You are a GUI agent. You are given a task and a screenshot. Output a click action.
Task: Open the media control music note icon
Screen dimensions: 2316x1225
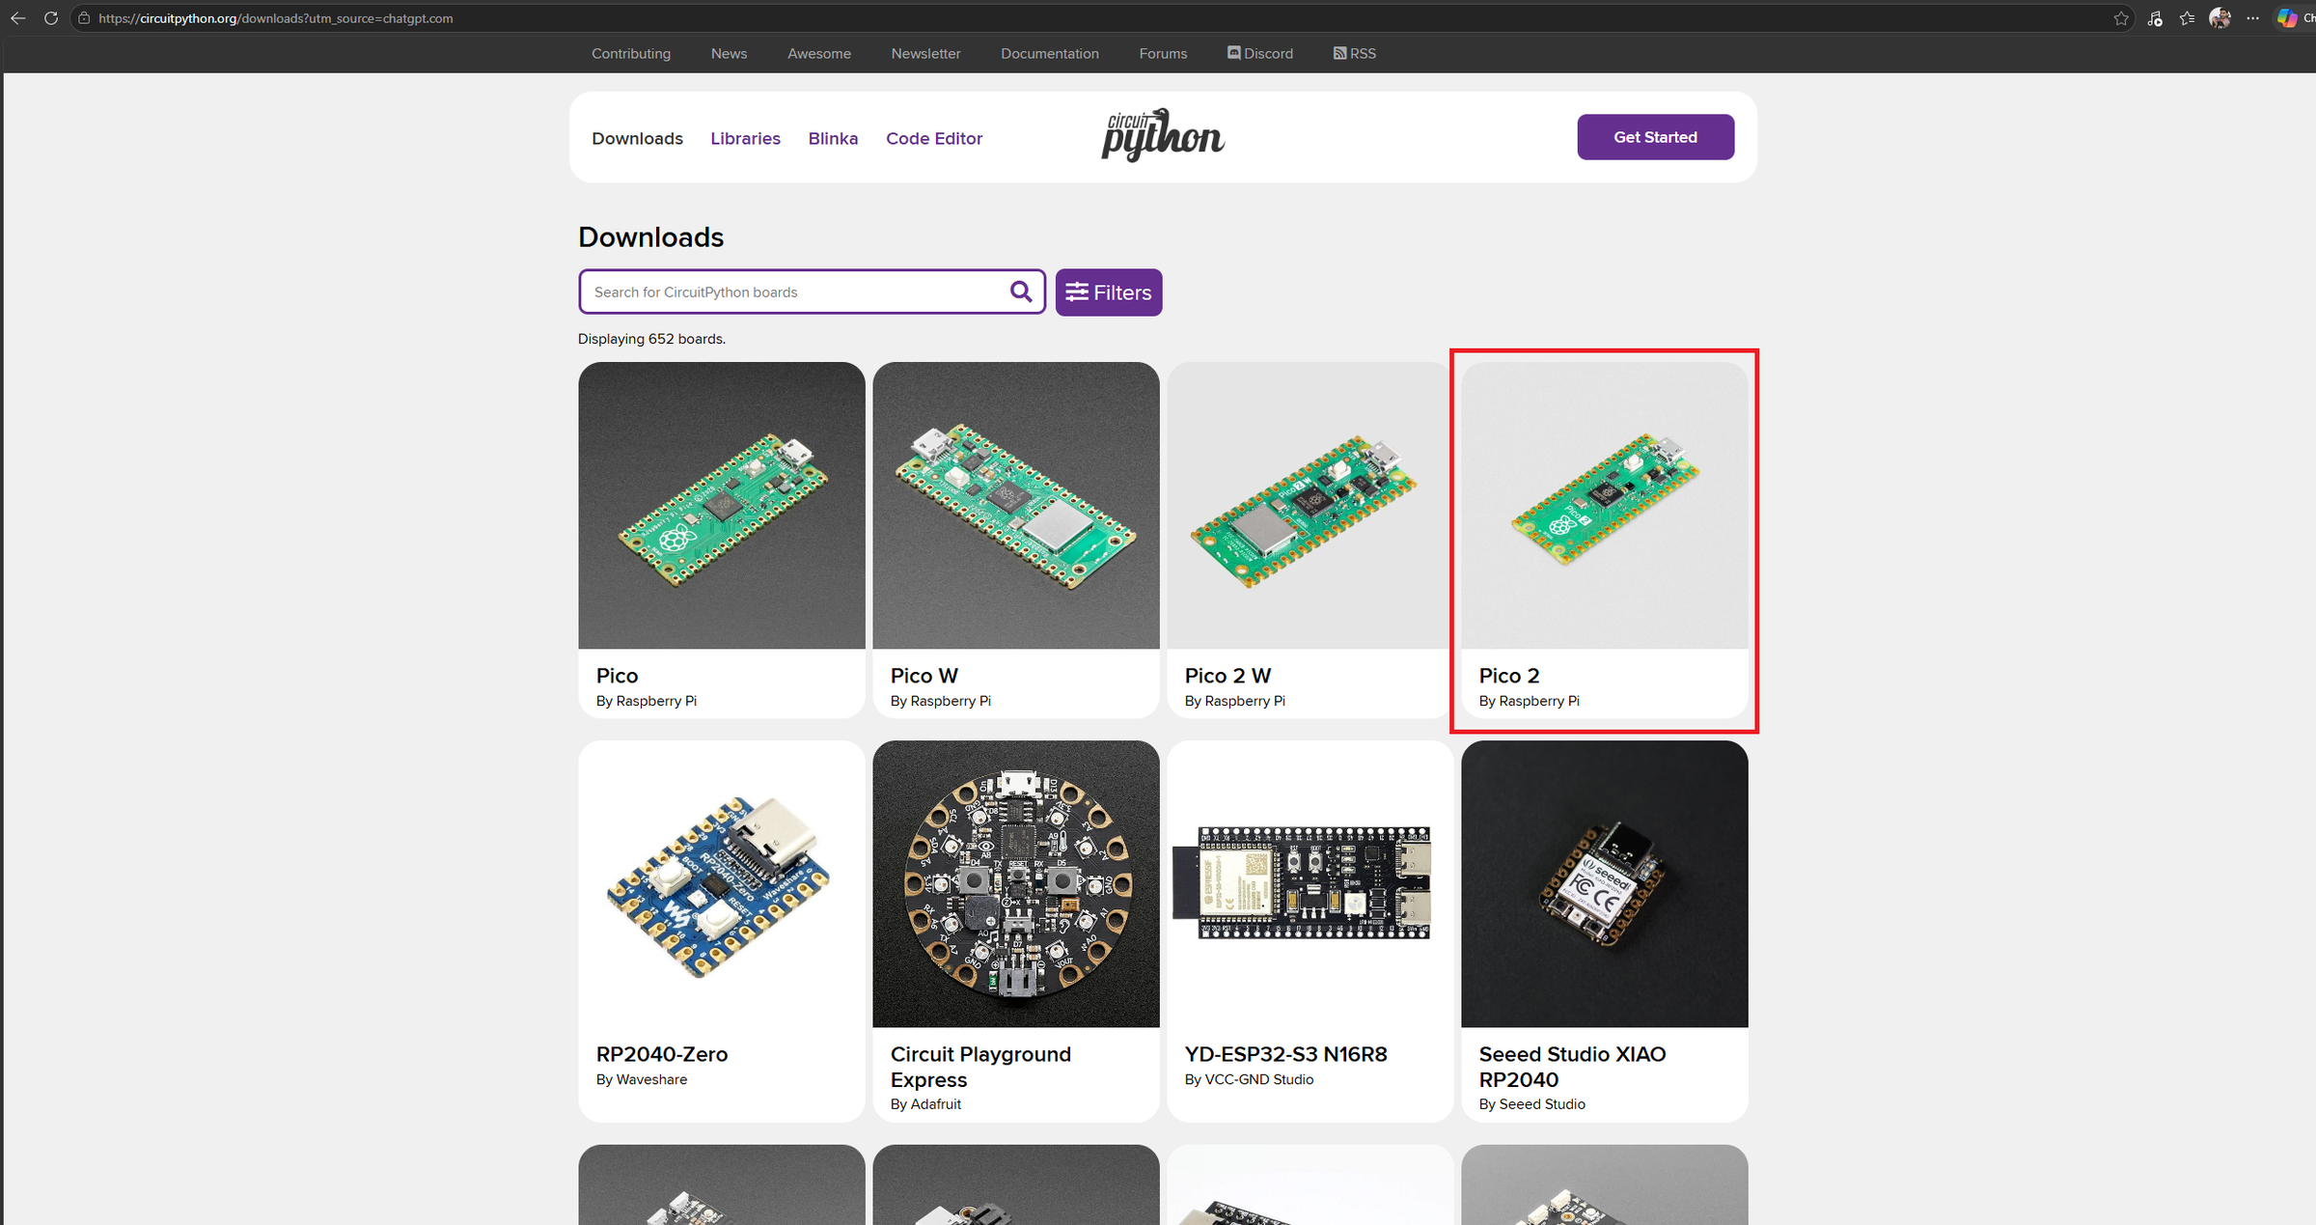2155,18
